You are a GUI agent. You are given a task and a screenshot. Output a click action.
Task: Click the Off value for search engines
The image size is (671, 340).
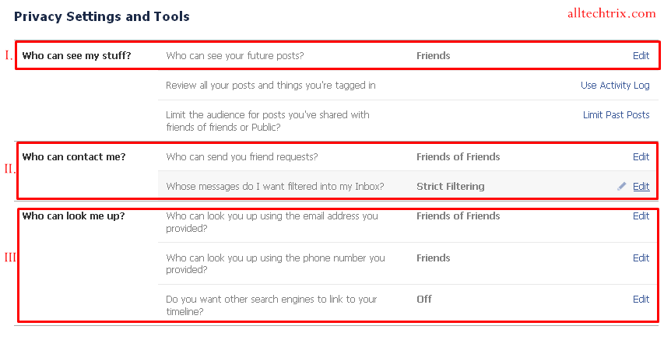coord(424,299)
